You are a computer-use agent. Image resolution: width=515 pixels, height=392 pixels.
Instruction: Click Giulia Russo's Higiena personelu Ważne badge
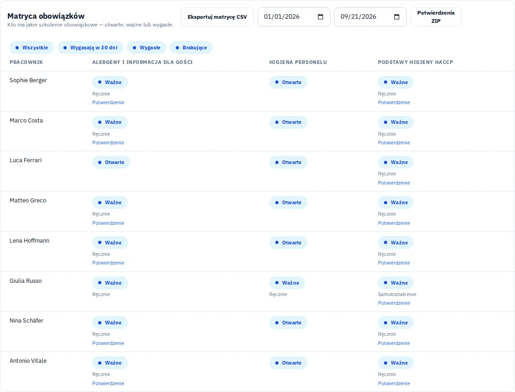(x=287, y=283)
